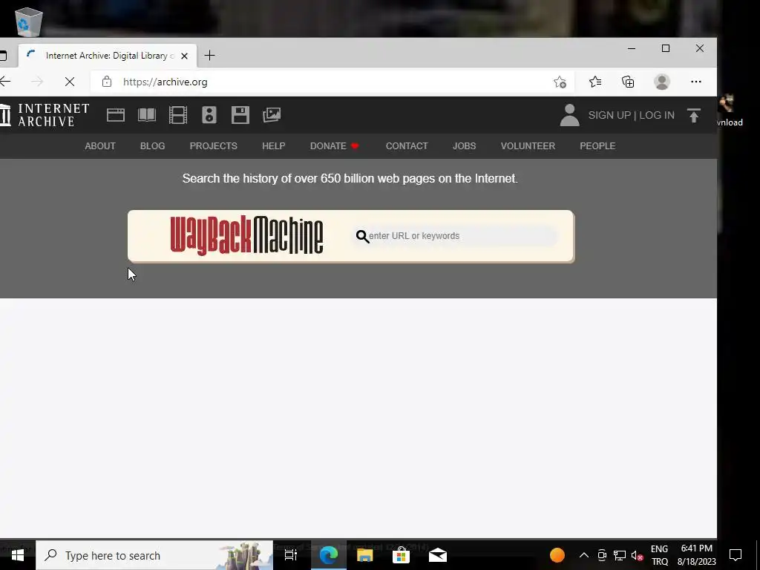The height and width of the screenshot is (570, 760).
Task: Add this page to favorites
Action: tap(560, 82)
